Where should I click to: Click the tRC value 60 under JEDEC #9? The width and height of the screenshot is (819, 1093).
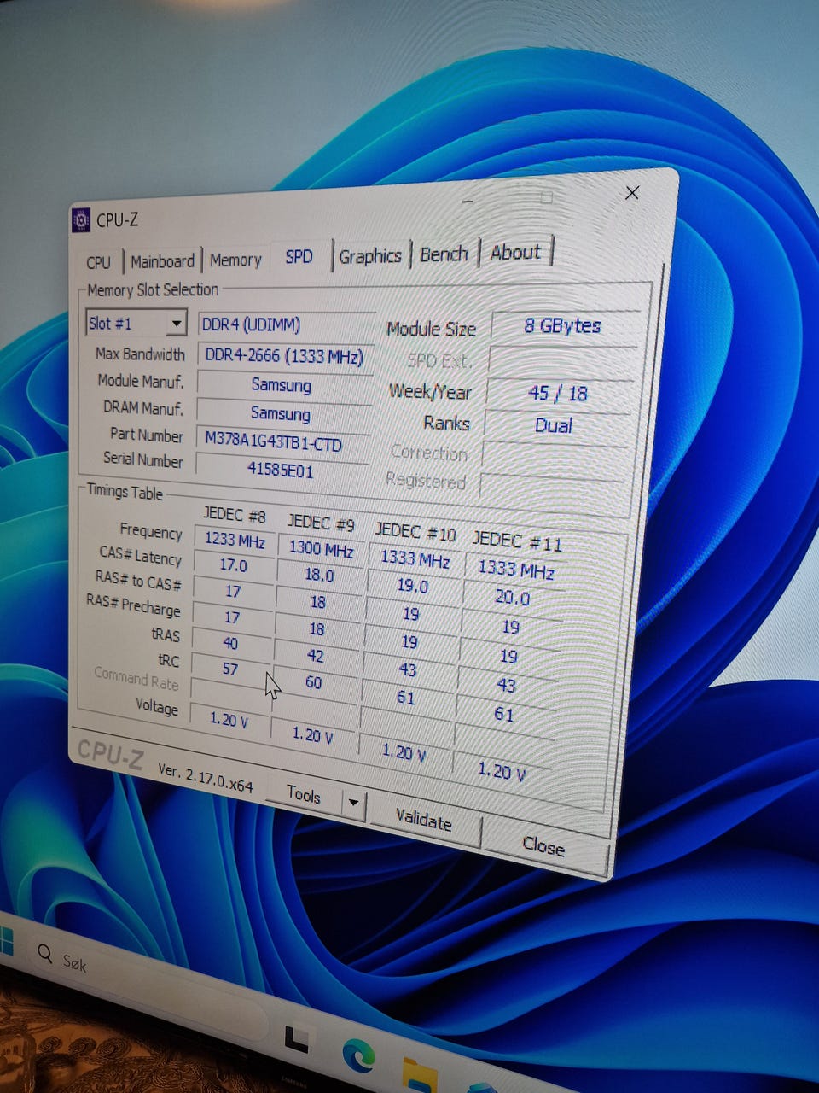[313, 683]
